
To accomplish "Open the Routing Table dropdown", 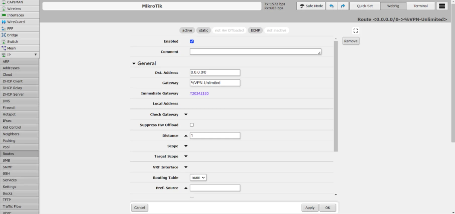I will [198, 177].
